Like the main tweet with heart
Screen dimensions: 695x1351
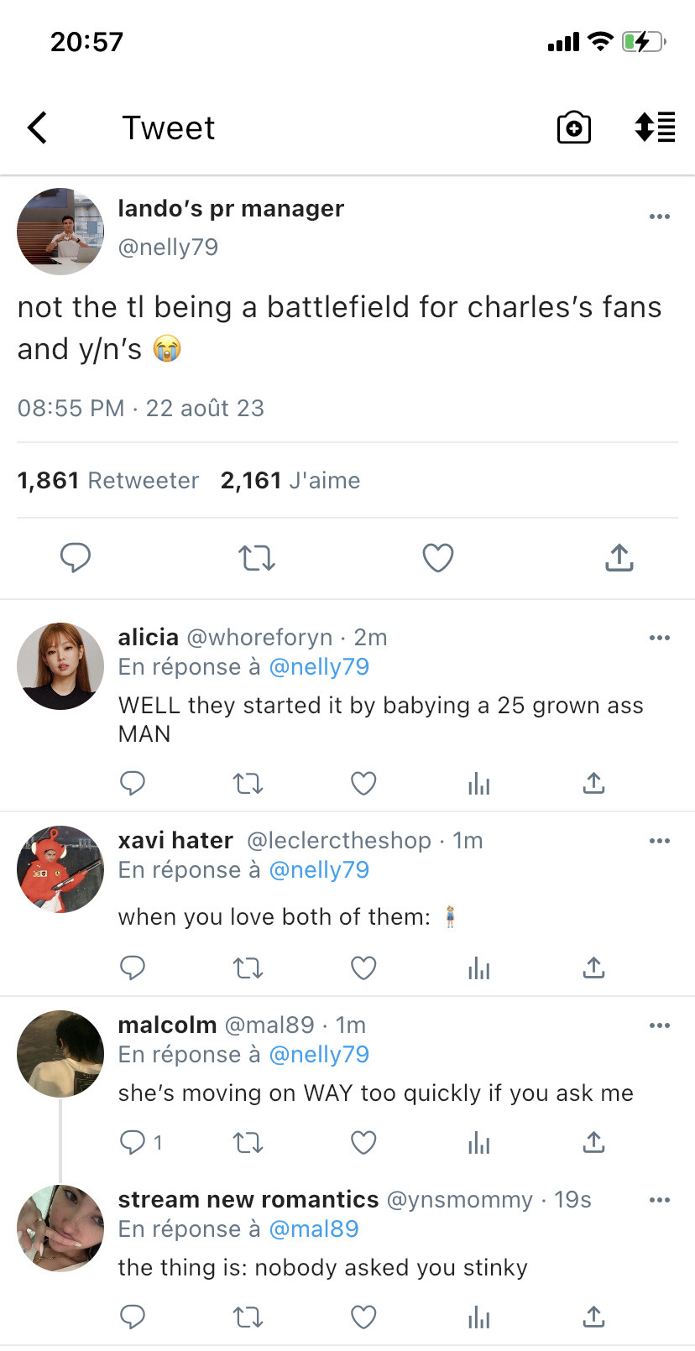click(437, 557)
